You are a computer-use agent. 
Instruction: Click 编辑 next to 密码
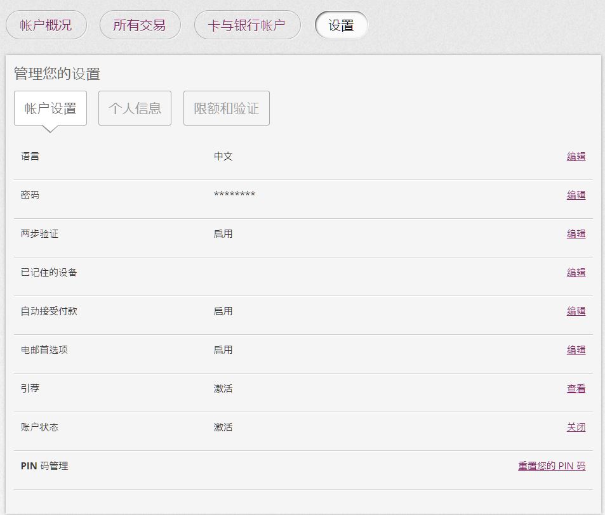point(576,195)
